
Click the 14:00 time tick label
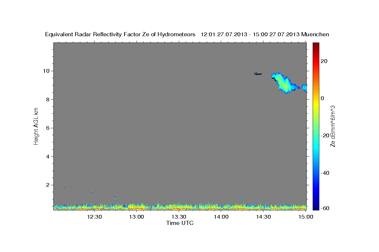coord(221,217)
